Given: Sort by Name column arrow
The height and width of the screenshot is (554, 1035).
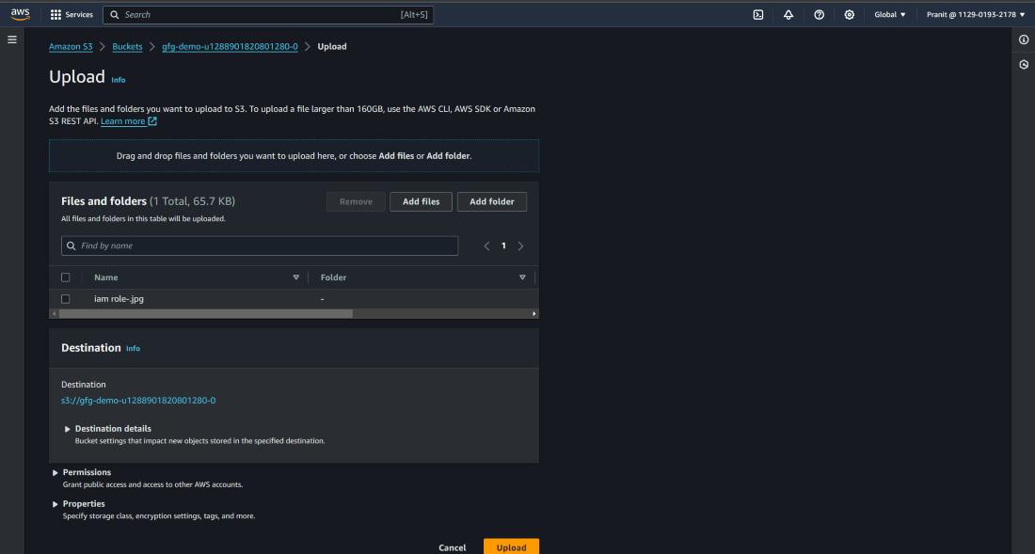Looking at the screenshot, I should pos(295,277).
